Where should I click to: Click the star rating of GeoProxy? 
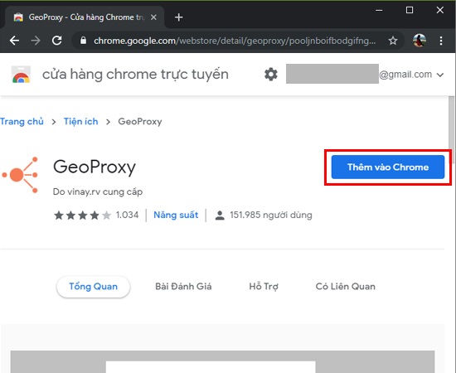click(x=82, y=216)
